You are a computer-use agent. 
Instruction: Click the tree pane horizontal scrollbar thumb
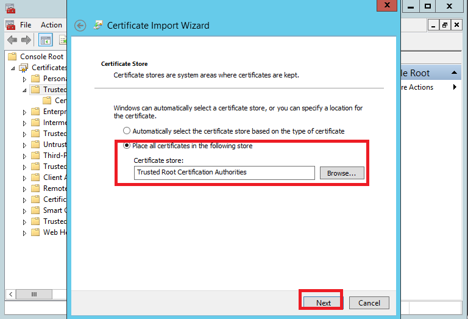click(34, 294)
